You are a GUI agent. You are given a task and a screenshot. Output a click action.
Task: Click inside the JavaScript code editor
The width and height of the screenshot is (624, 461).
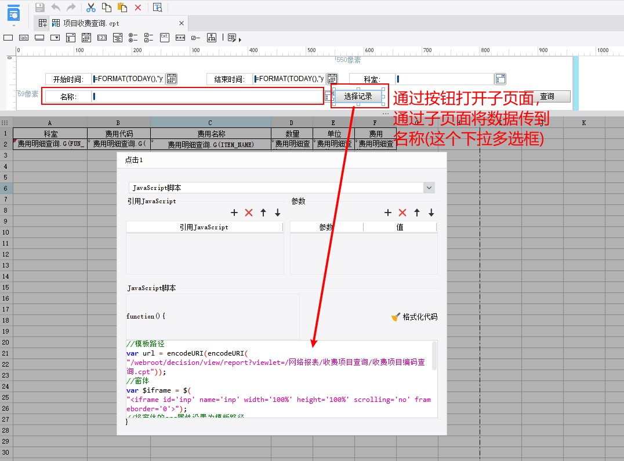[278, 379]
